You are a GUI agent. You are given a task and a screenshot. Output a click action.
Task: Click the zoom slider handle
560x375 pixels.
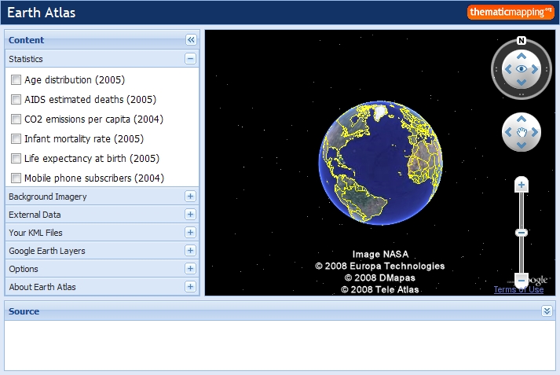(x=522, y=233)
